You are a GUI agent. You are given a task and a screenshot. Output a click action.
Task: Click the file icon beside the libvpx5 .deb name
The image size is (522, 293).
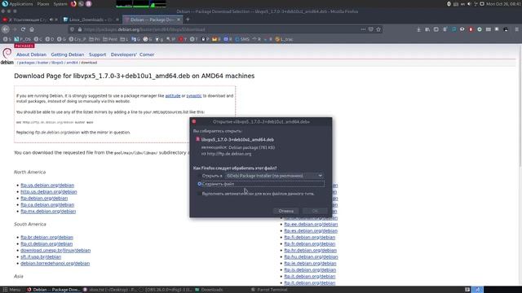coord(197,139)
